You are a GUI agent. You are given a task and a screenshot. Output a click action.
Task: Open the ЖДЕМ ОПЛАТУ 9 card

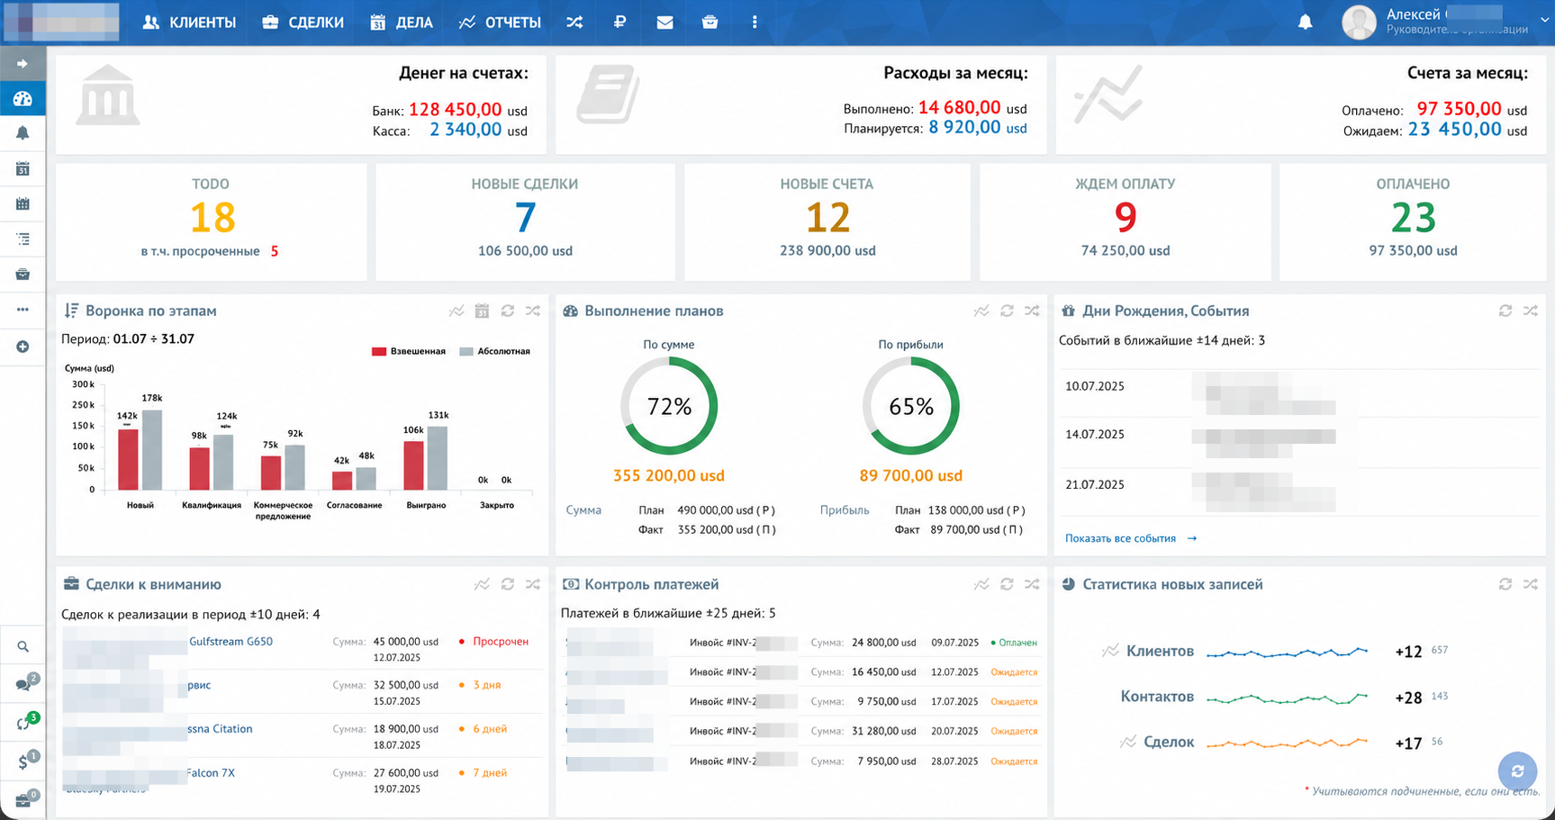coord(1126,221)
